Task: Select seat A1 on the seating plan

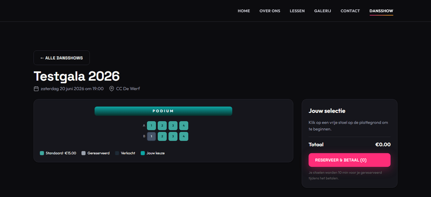Action: coord(152,126)
